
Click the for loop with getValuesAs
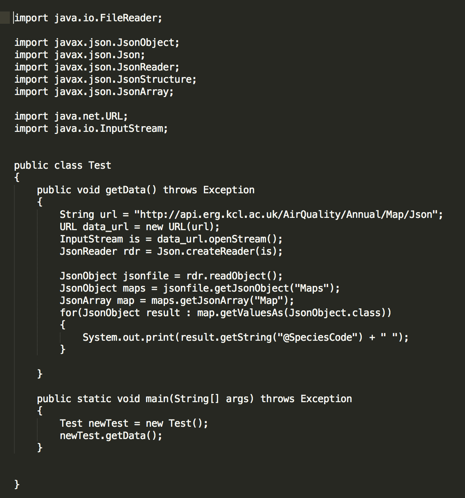coord(226,313)
